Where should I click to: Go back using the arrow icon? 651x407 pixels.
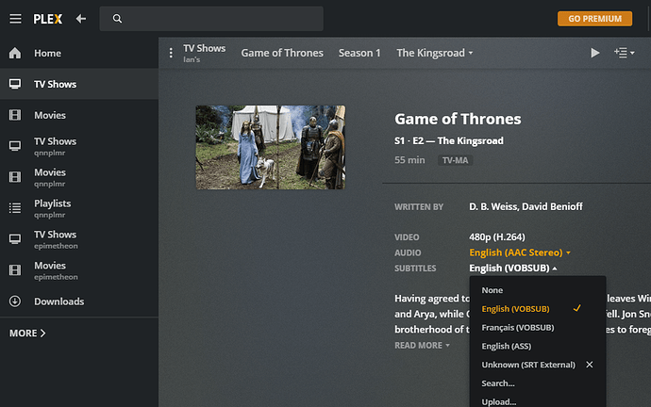[x=81, y=19]
